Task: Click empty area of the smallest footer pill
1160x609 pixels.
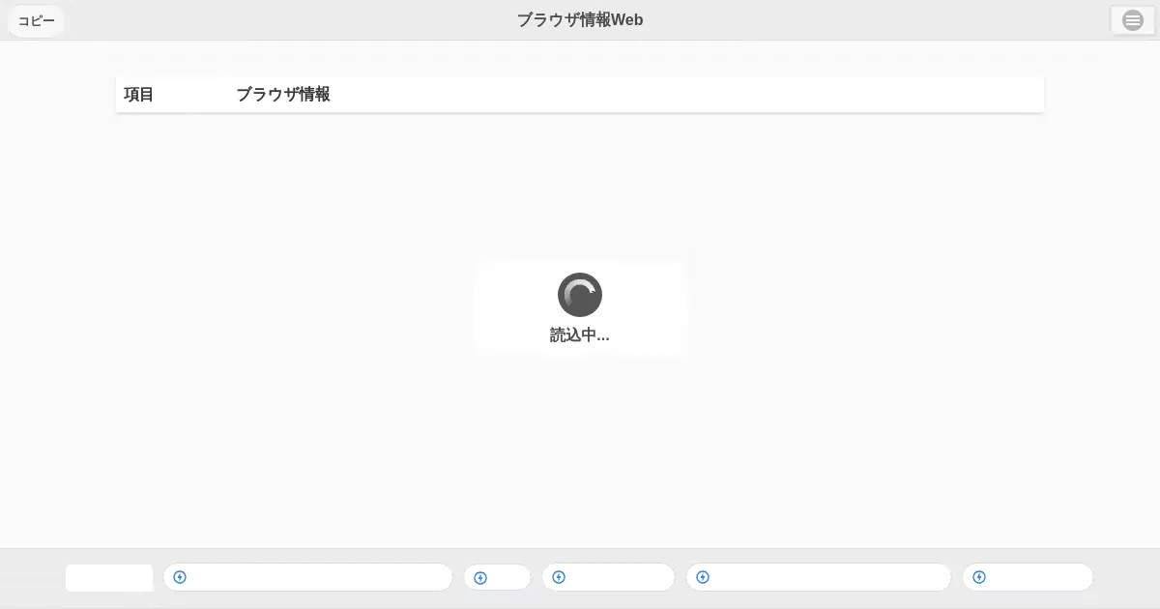Action: click(x=509, y=578)
